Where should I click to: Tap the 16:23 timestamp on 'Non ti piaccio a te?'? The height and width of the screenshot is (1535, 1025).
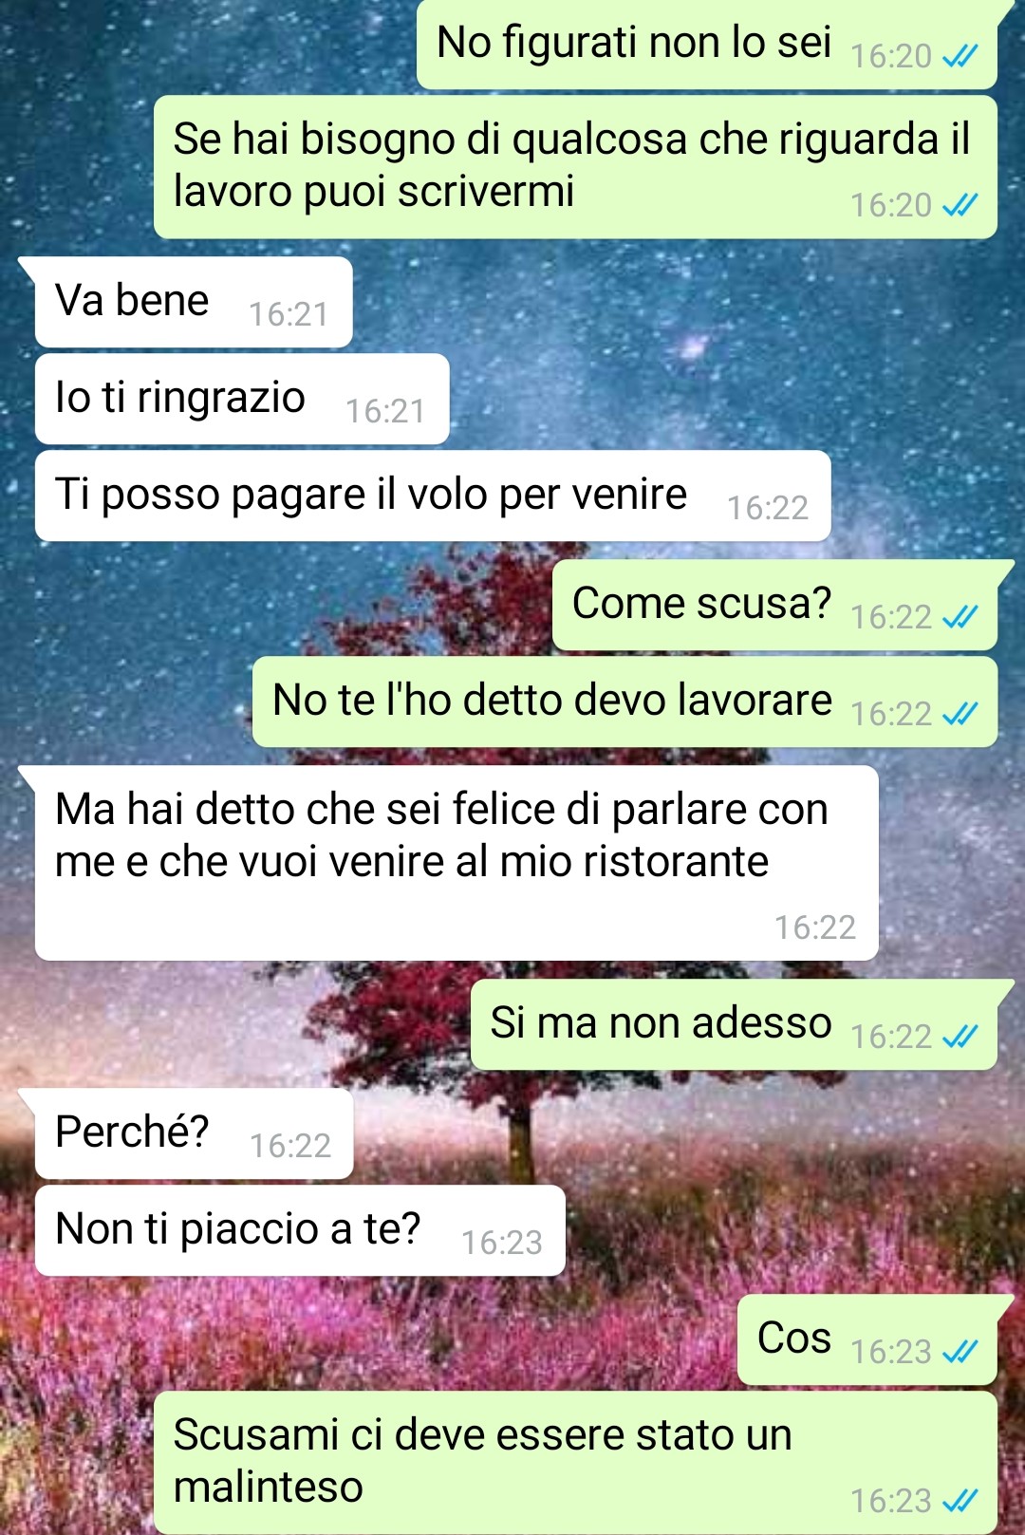pos(502,1243)
